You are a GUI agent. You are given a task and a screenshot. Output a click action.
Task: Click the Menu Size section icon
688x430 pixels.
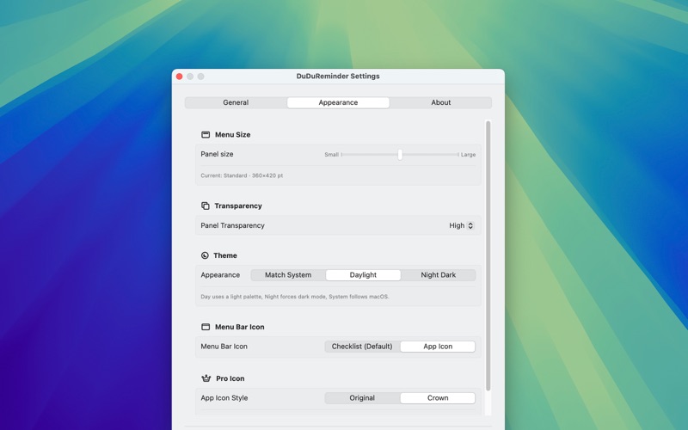click(206, 135)
